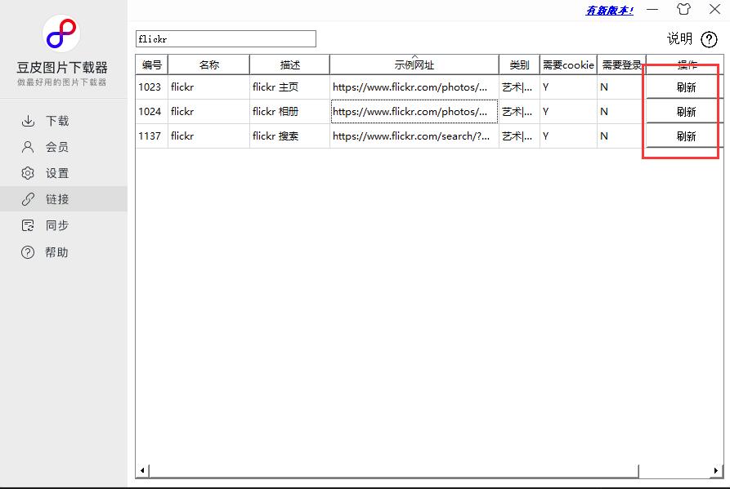Click the 艺术 category in row 1023
This screenshot has width=730, height=489.
point(519,87)
